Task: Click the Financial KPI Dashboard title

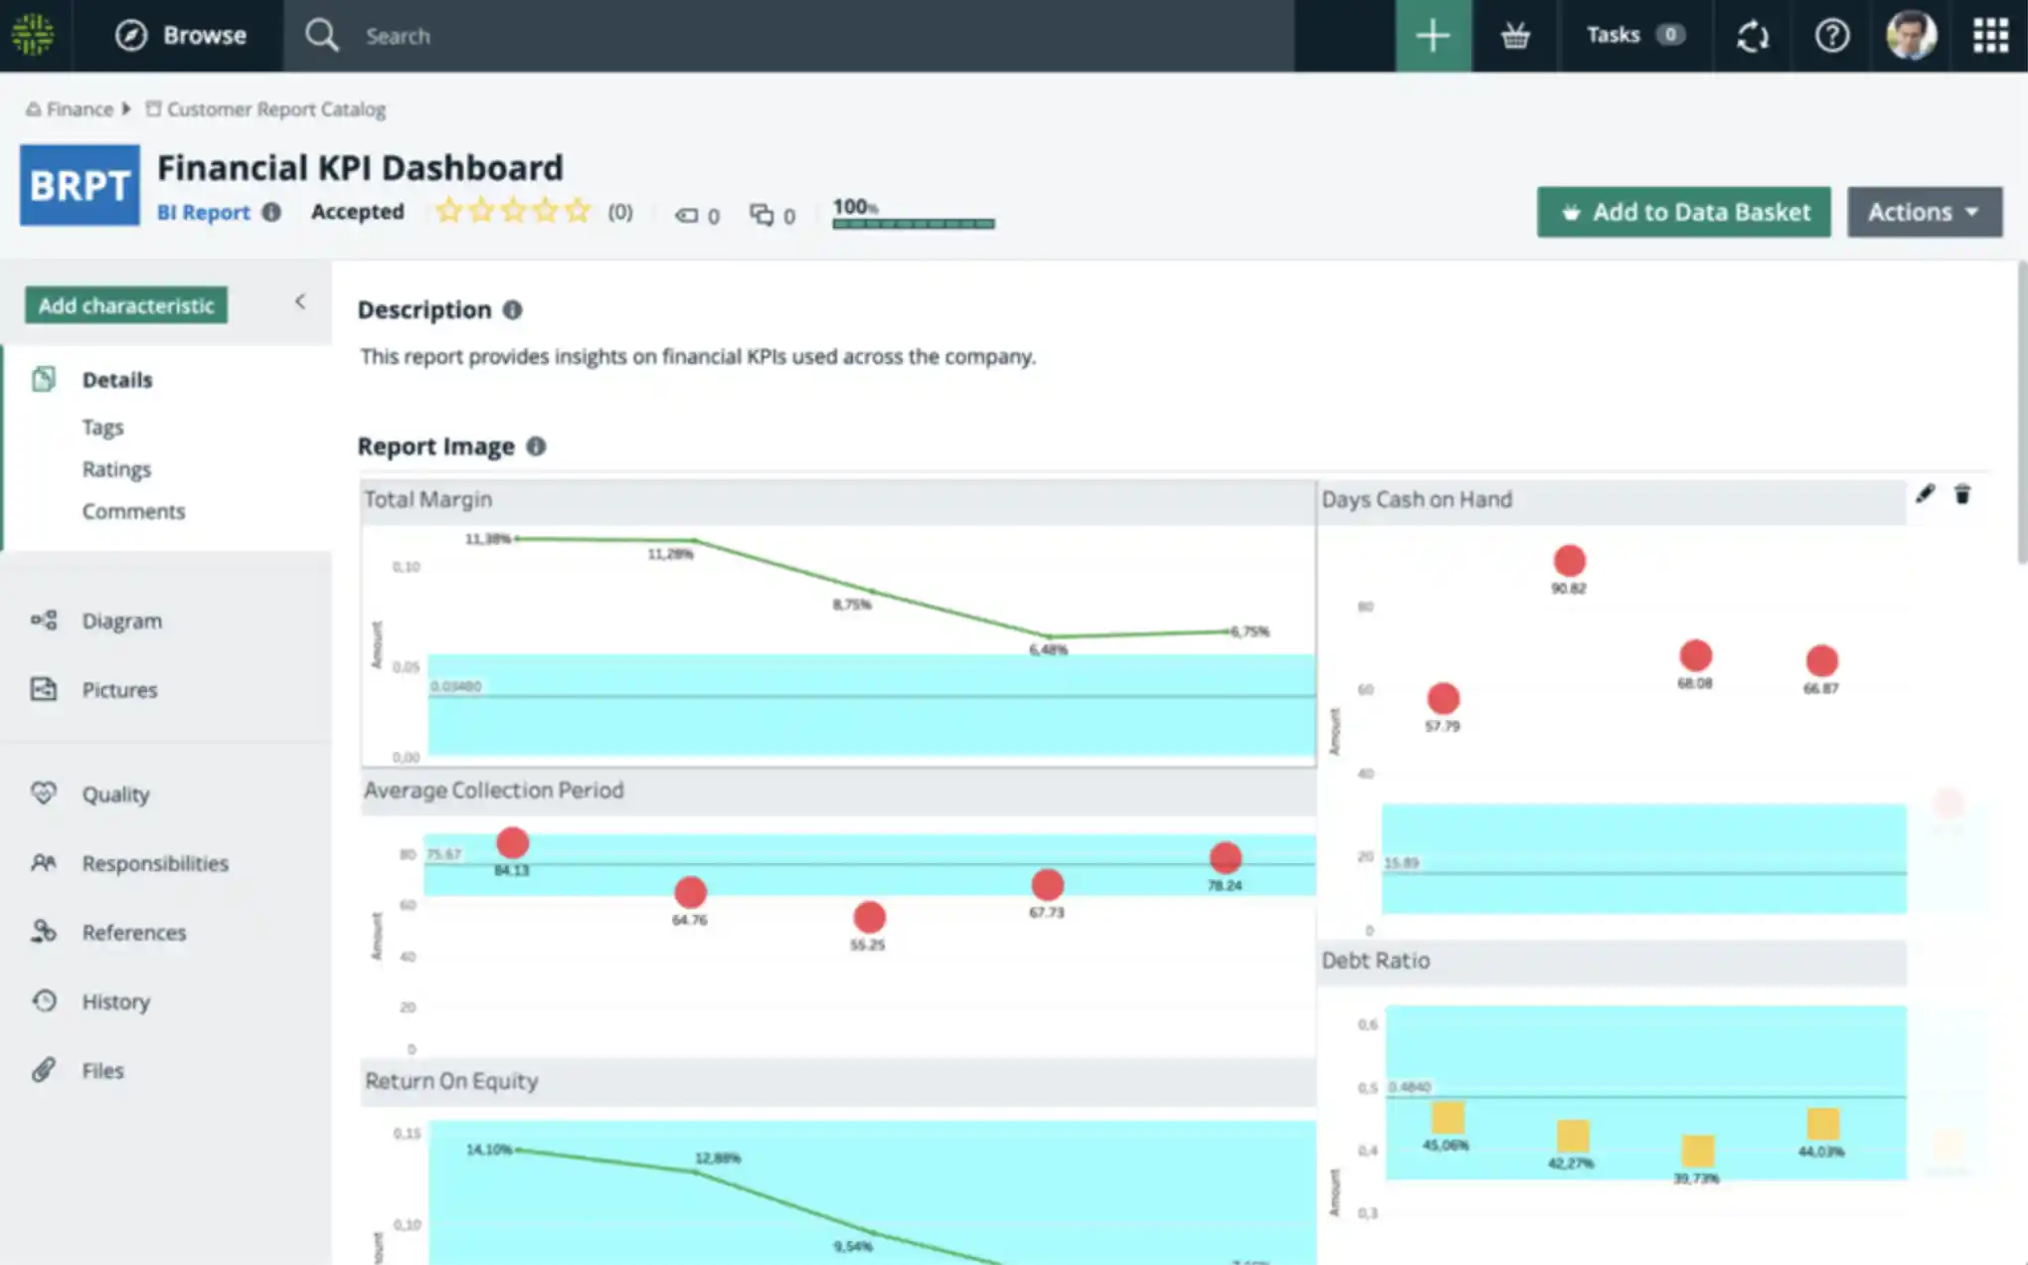Action: [x=360, y=167]
